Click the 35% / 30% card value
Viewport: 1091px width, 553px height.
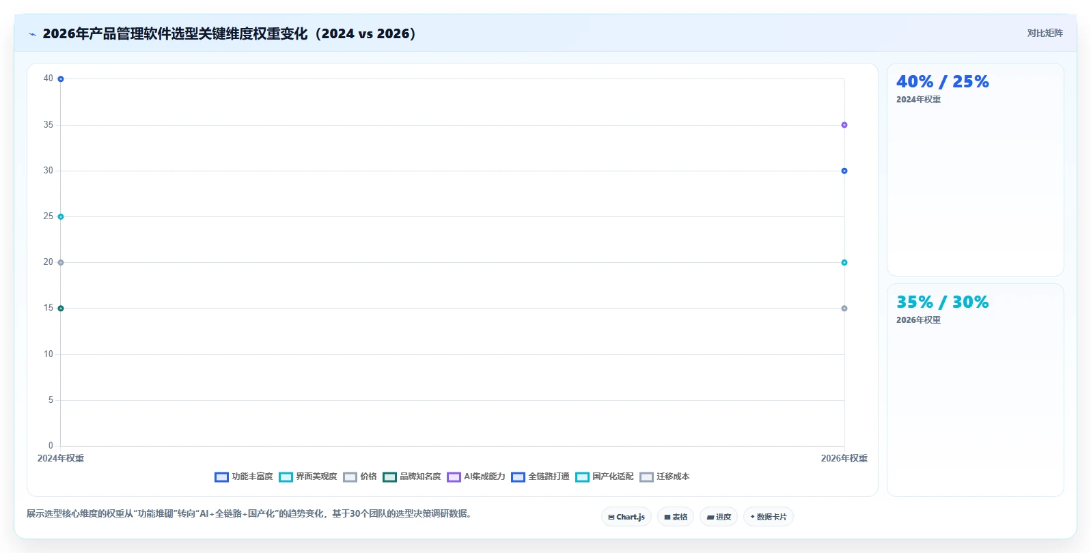943,302
